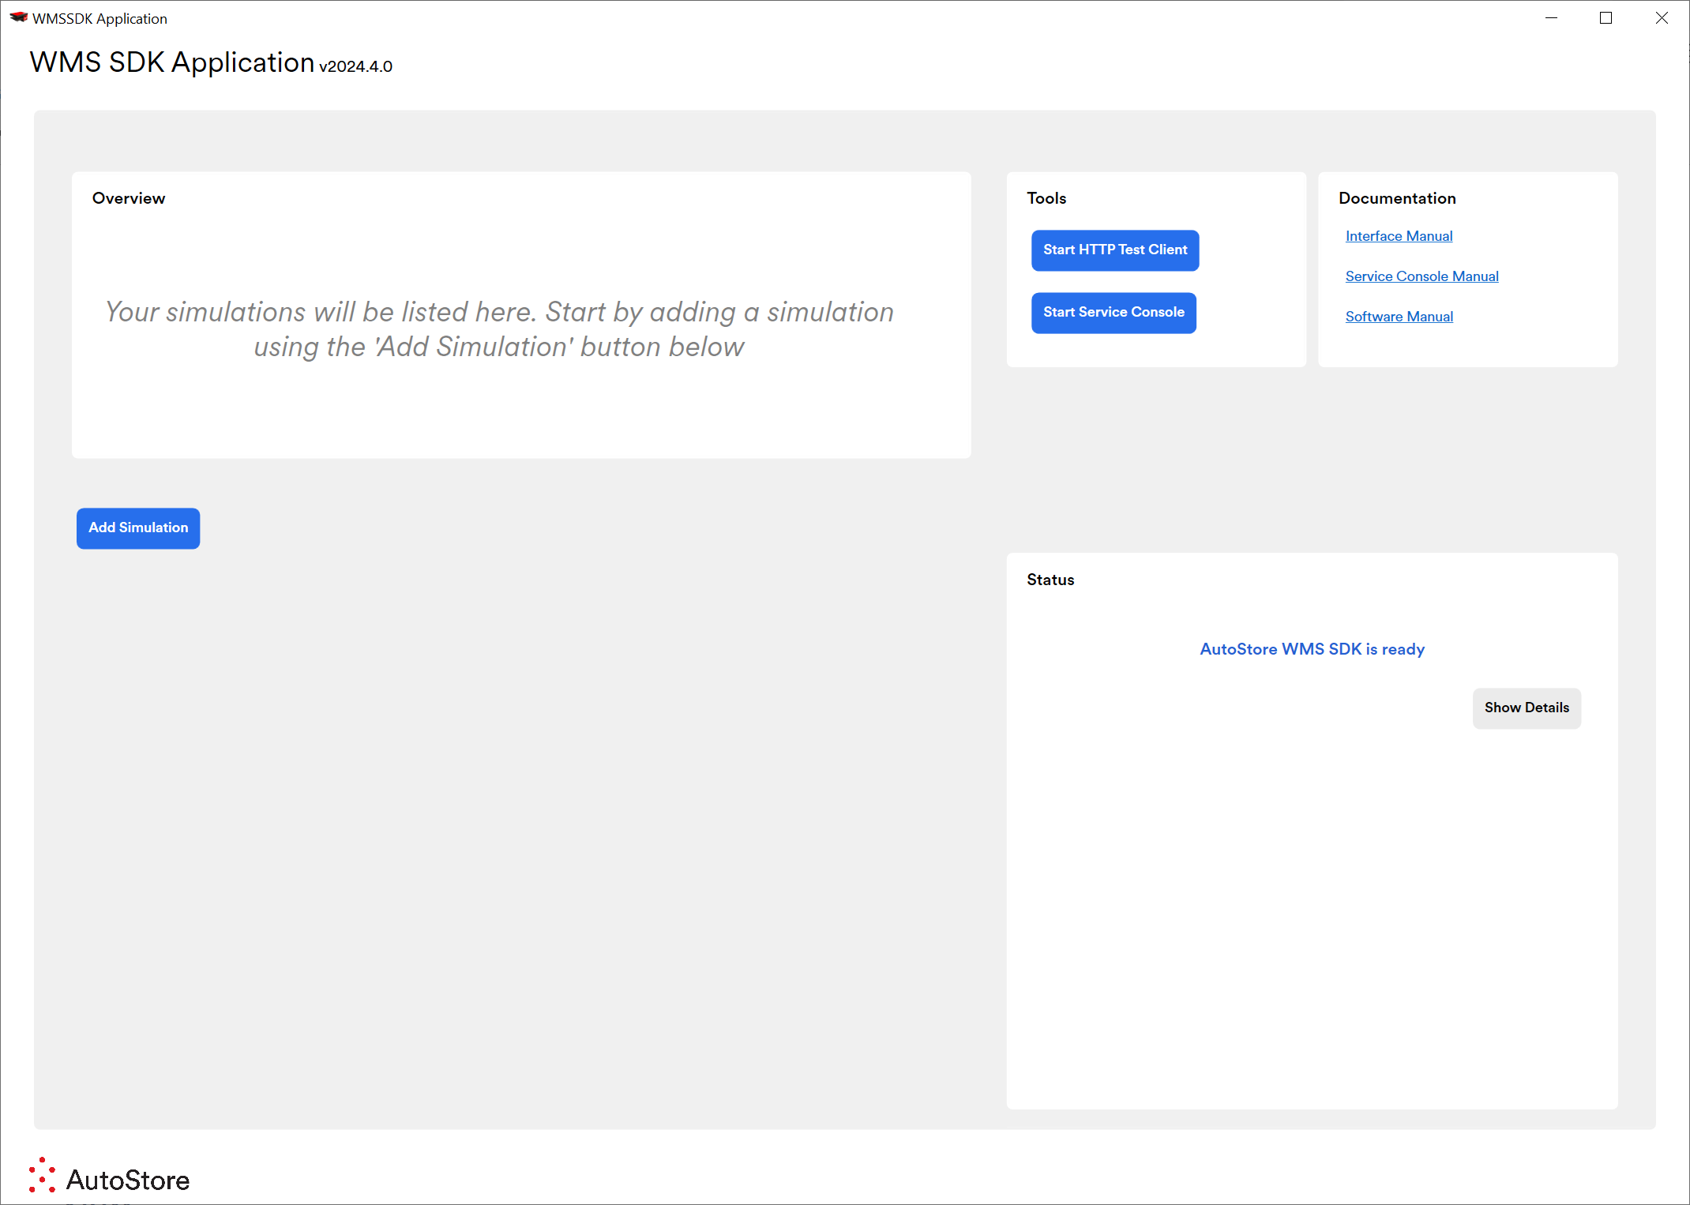Click the 'Your simulations will be listed here' placeholder text
1690x1205 pixels.
coord(499,329)
